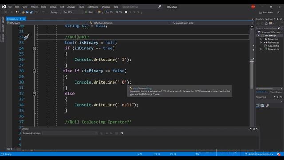Click the Find in Files toolbar icon

click(x=99, y=12)
